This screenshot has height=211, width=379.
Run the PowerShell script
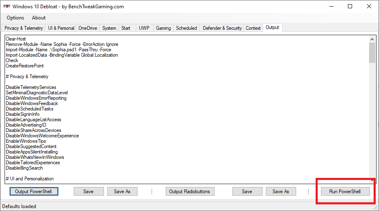[345, 192]
